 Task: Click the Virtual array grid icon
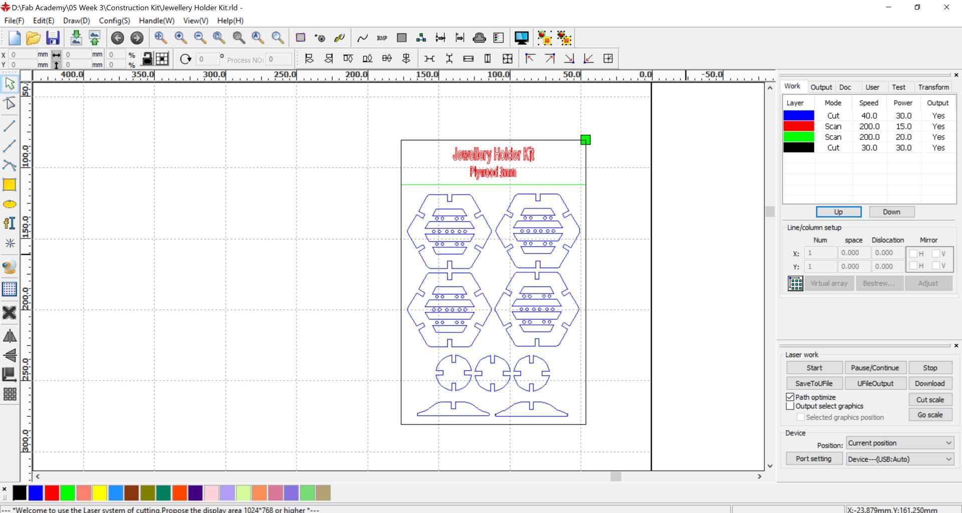coord(795,284)
